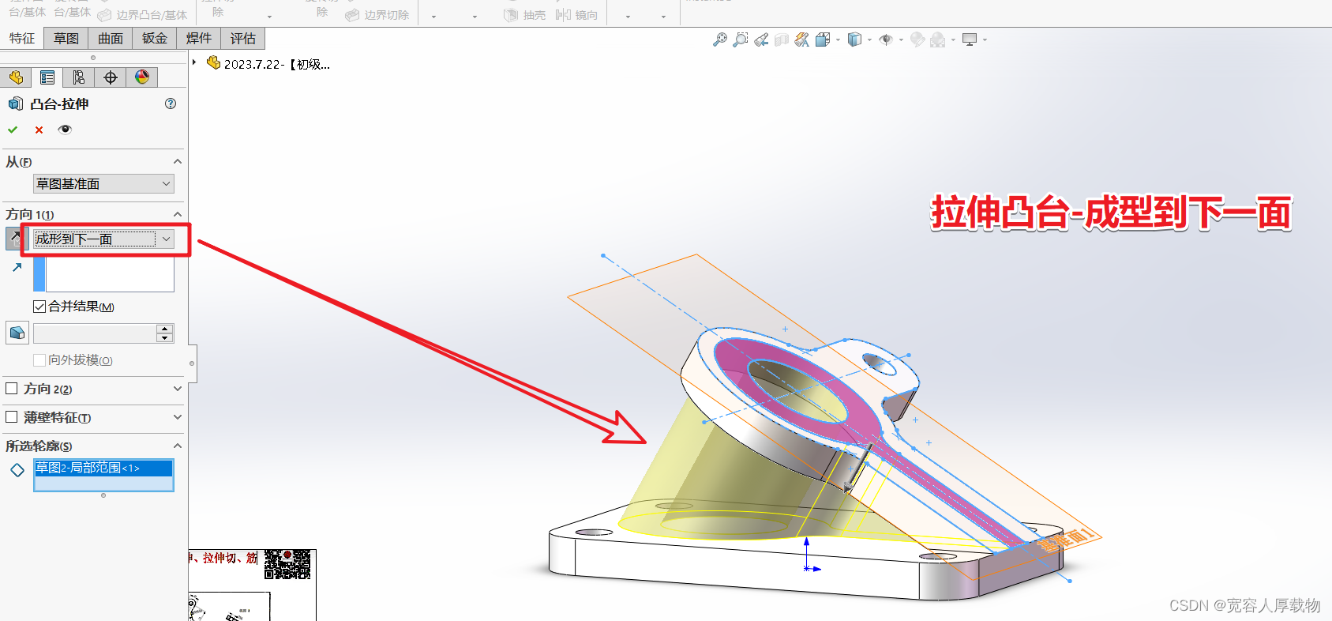The image size is (1332, 621).
Task: Expand the 2023.7.22 flyout tree arrow
Action: 194,62
